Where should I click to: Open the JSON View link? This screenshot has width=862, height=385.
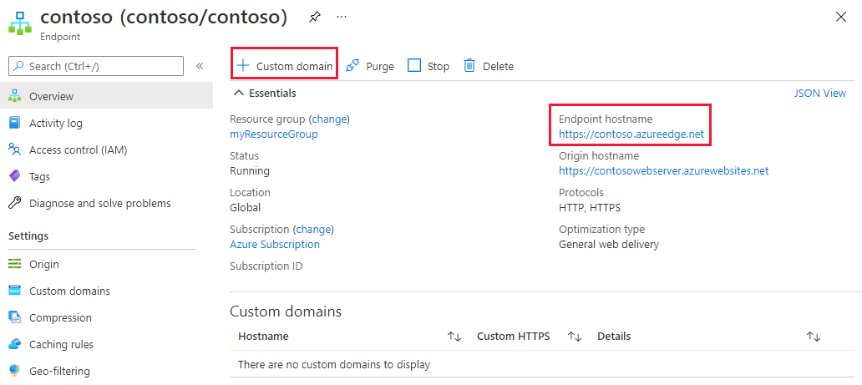point(819,94)
